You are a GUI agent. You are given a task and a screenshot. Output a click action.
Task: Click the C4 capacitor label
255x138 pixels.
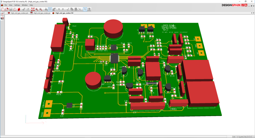click(62, 116)
